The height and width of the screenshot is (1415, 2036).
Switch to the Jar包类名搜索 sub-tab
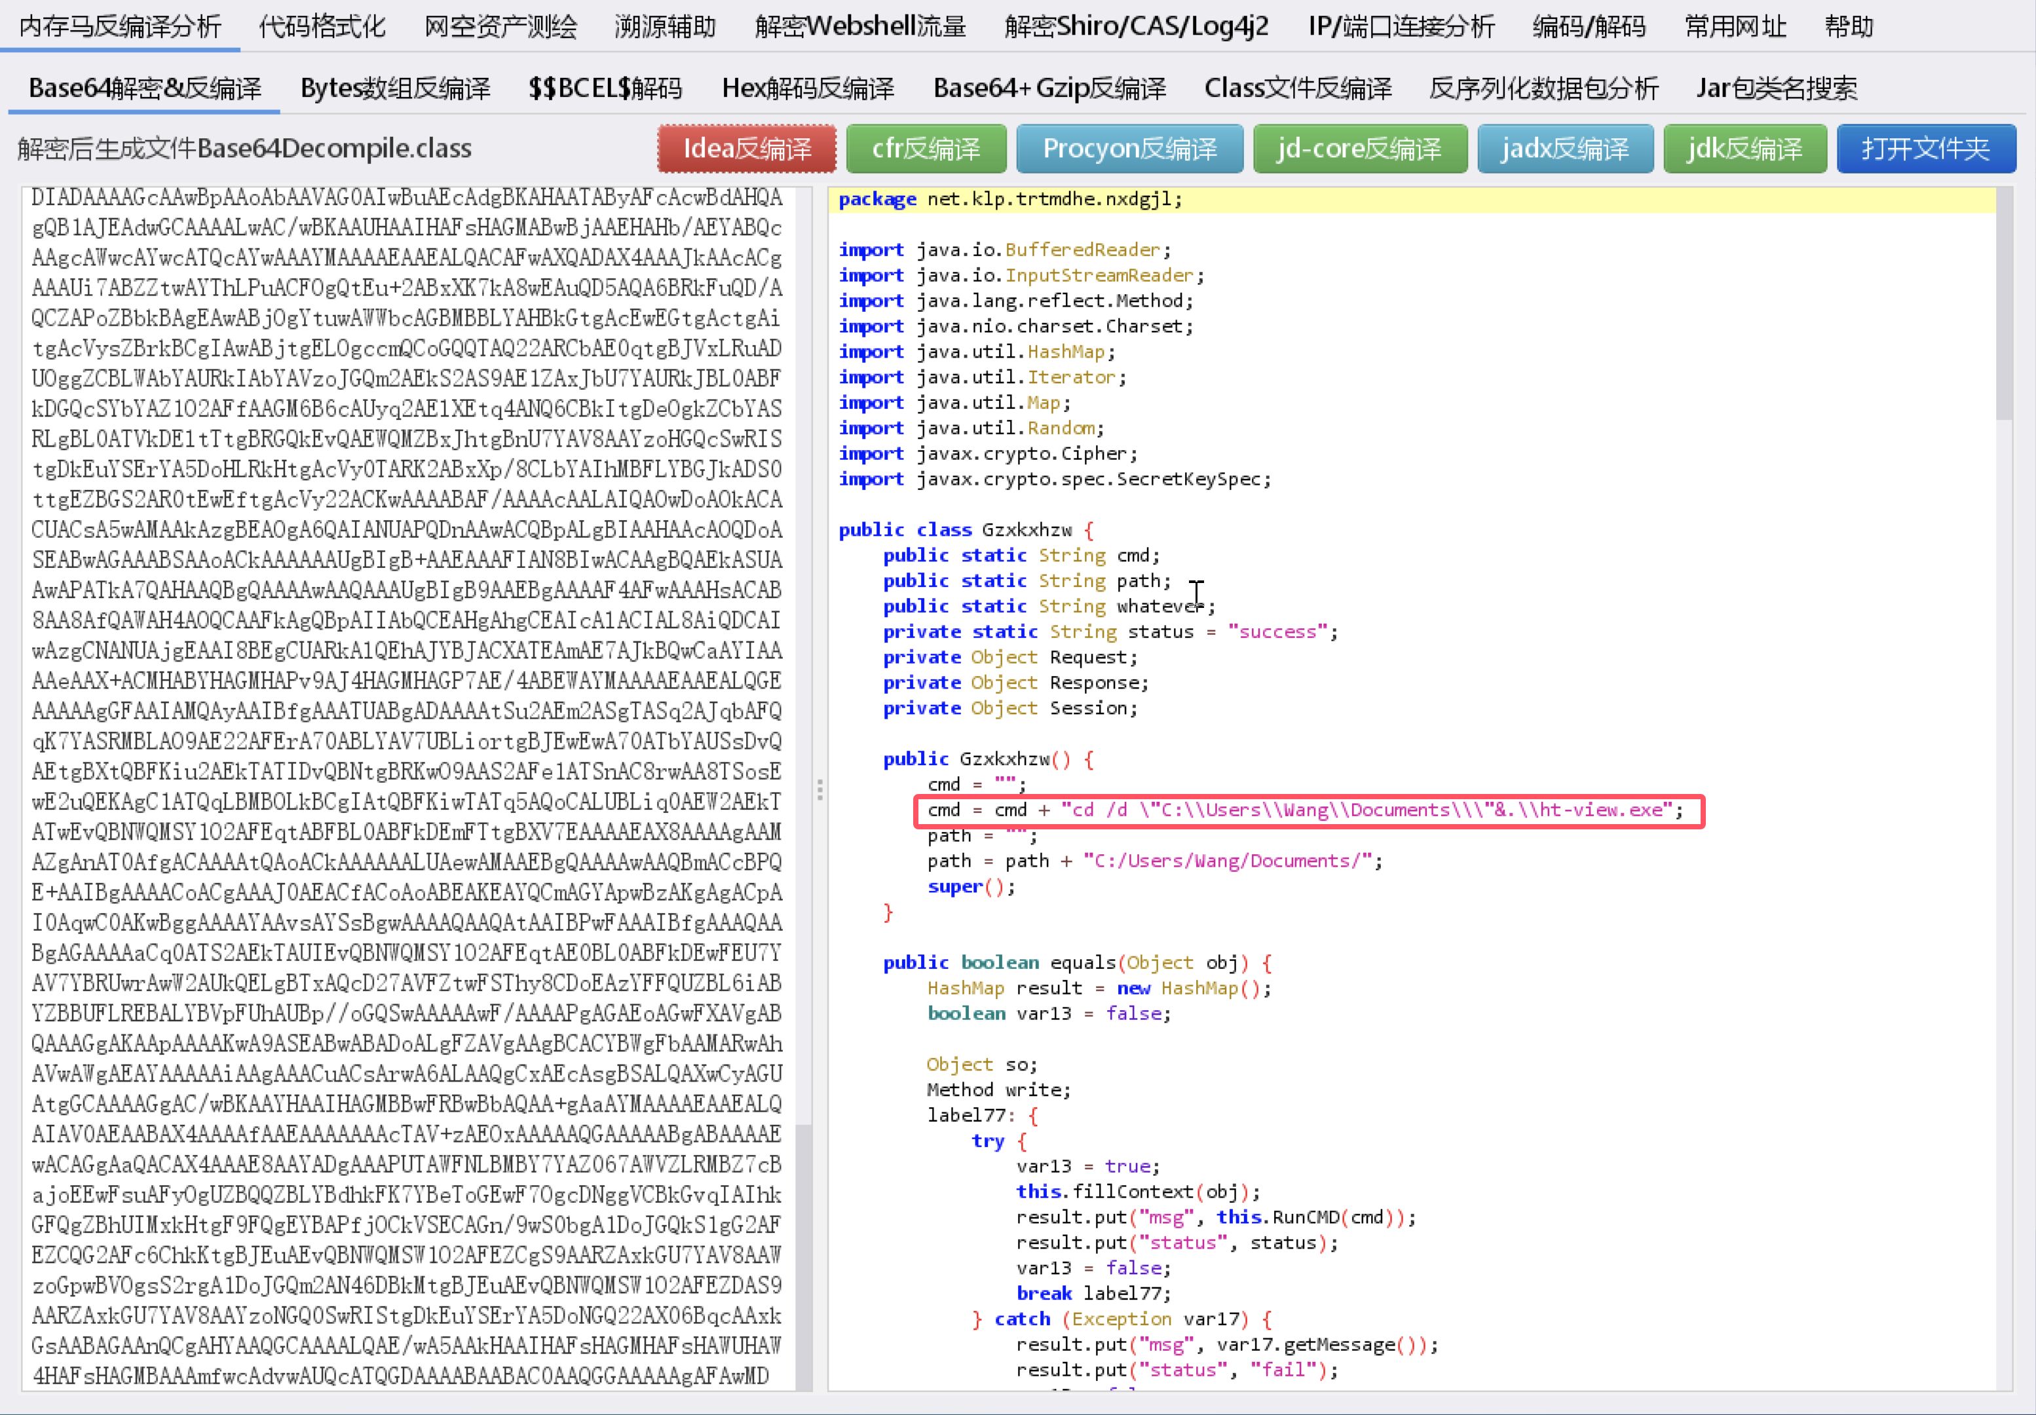click(x=1777, y=88)
